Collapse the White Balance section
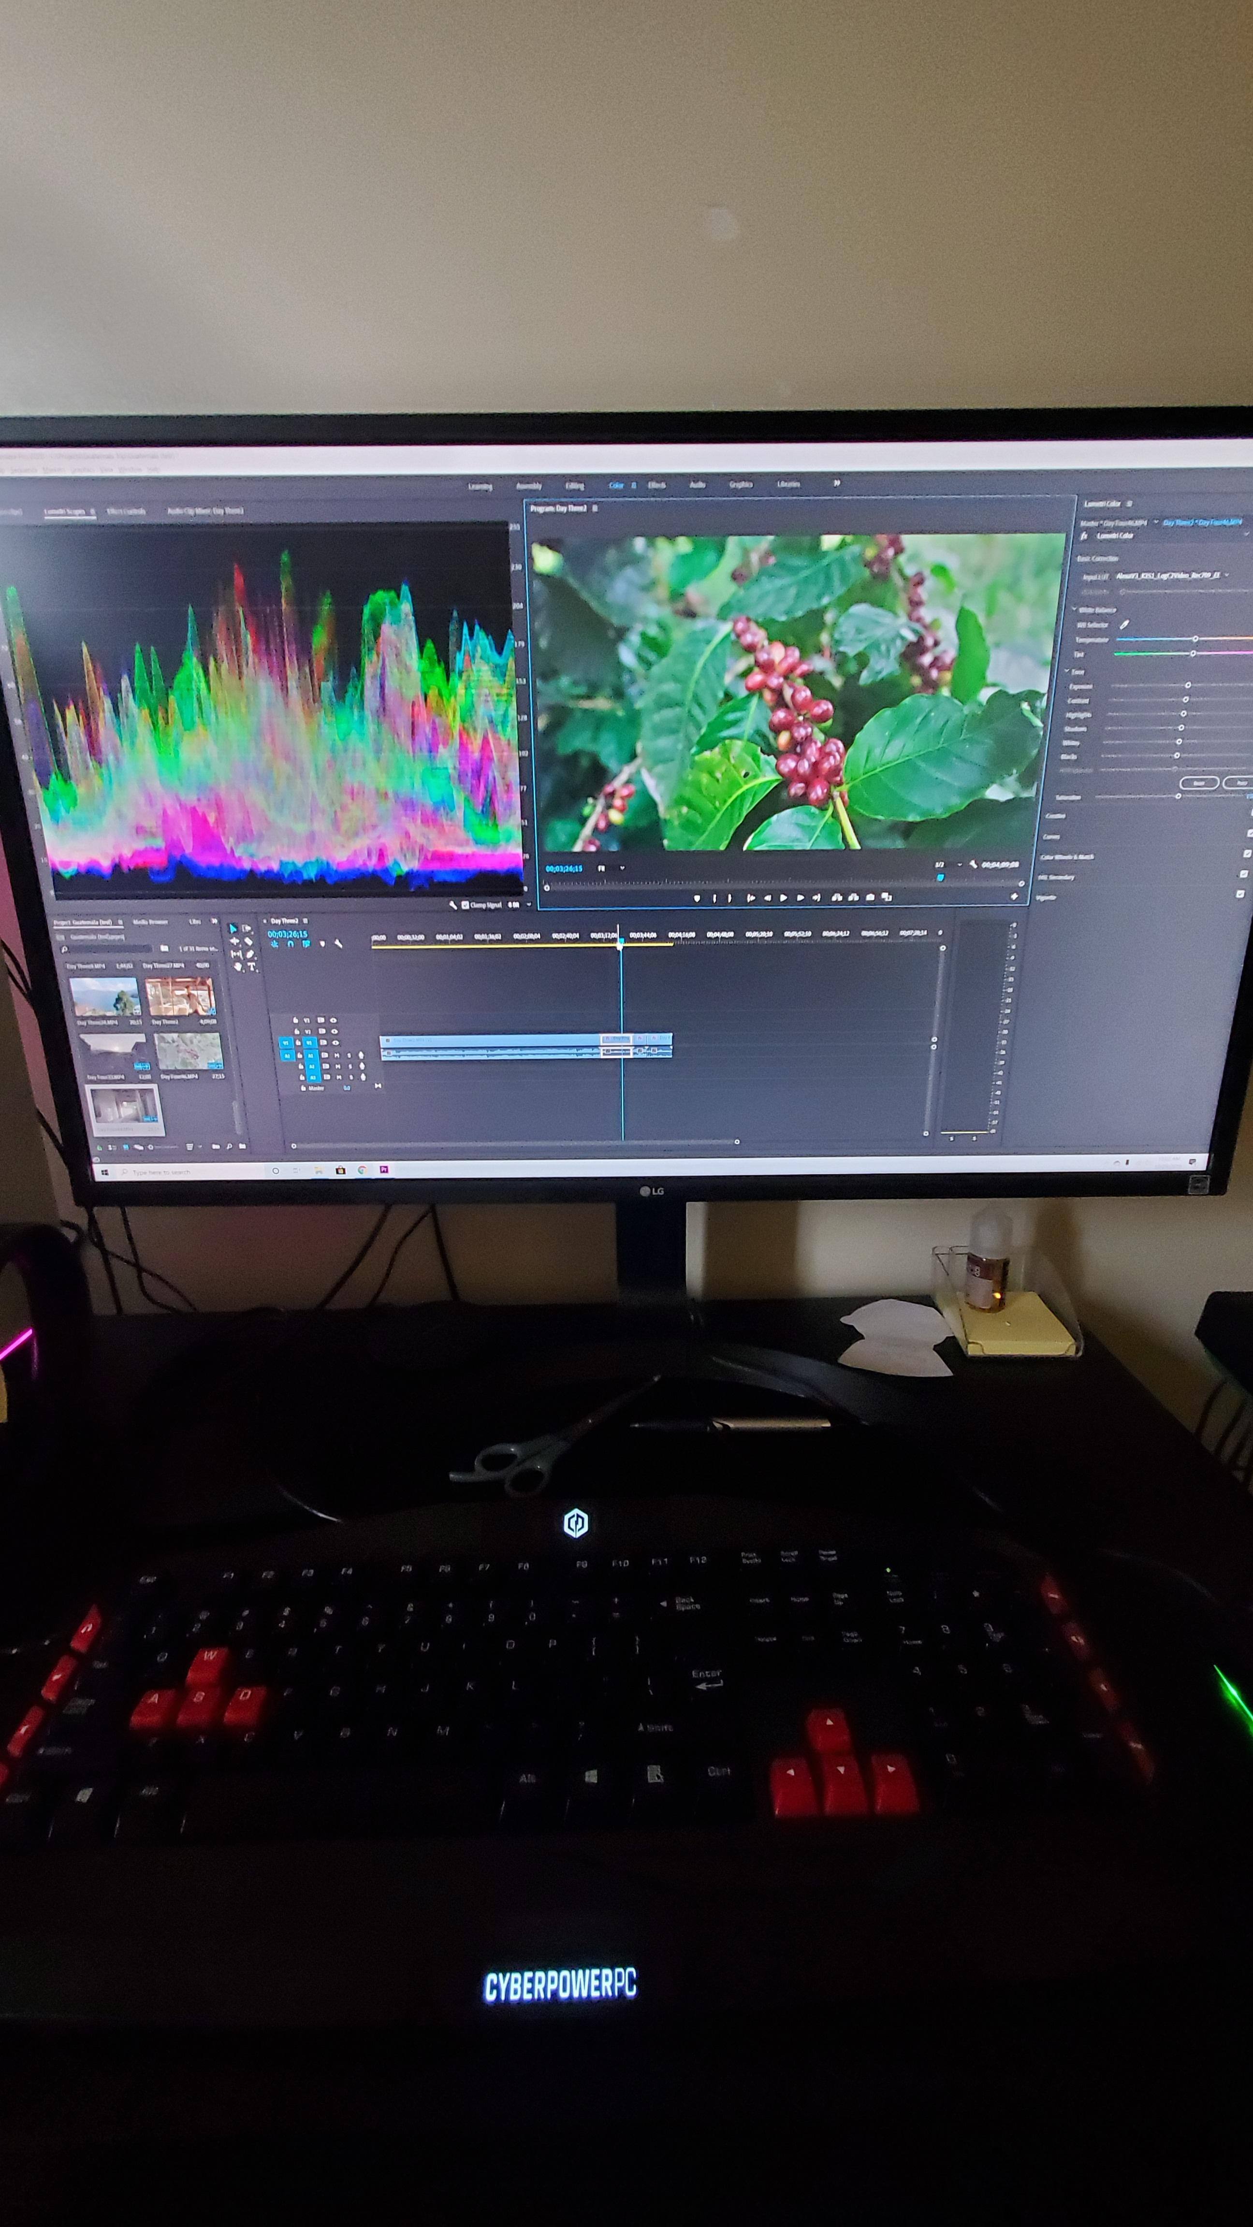Screen dimensions: 1253x2227 point(1074,608)
